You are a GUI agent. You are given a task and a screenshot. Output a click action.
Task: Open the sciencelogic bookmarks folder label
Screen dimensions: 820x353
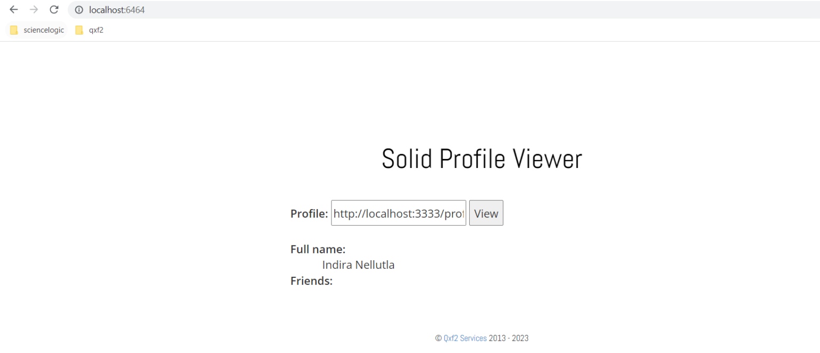coord(44,30)
